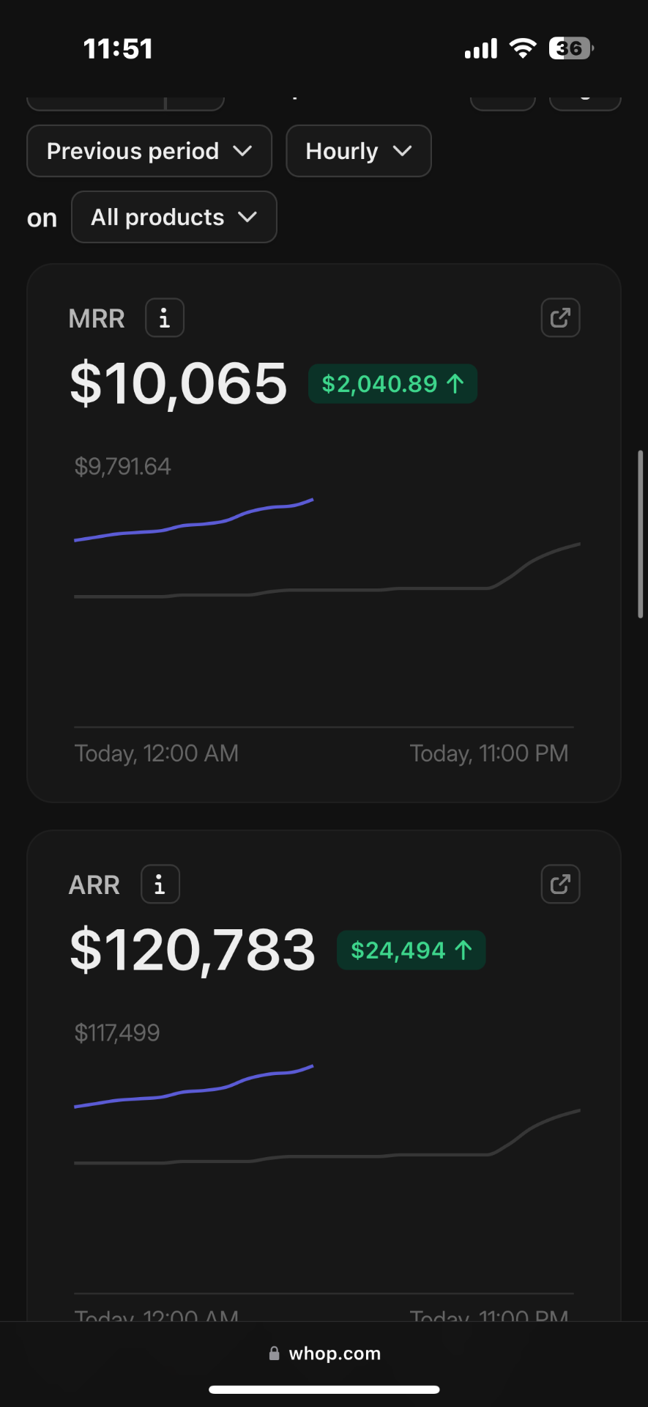The height and width of the screenshot is (1407, 648).
Task: Open MRR chart in external view
Action: click(560, 318)
